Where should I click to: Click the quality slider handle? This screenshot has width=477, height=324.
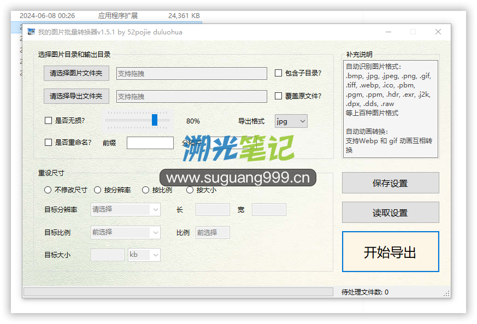155,120
